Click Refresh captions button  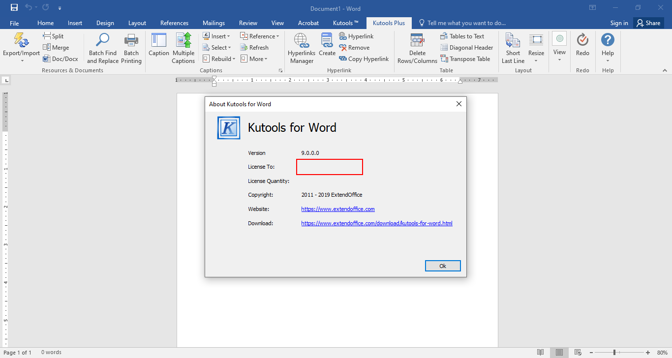(254, 48)
